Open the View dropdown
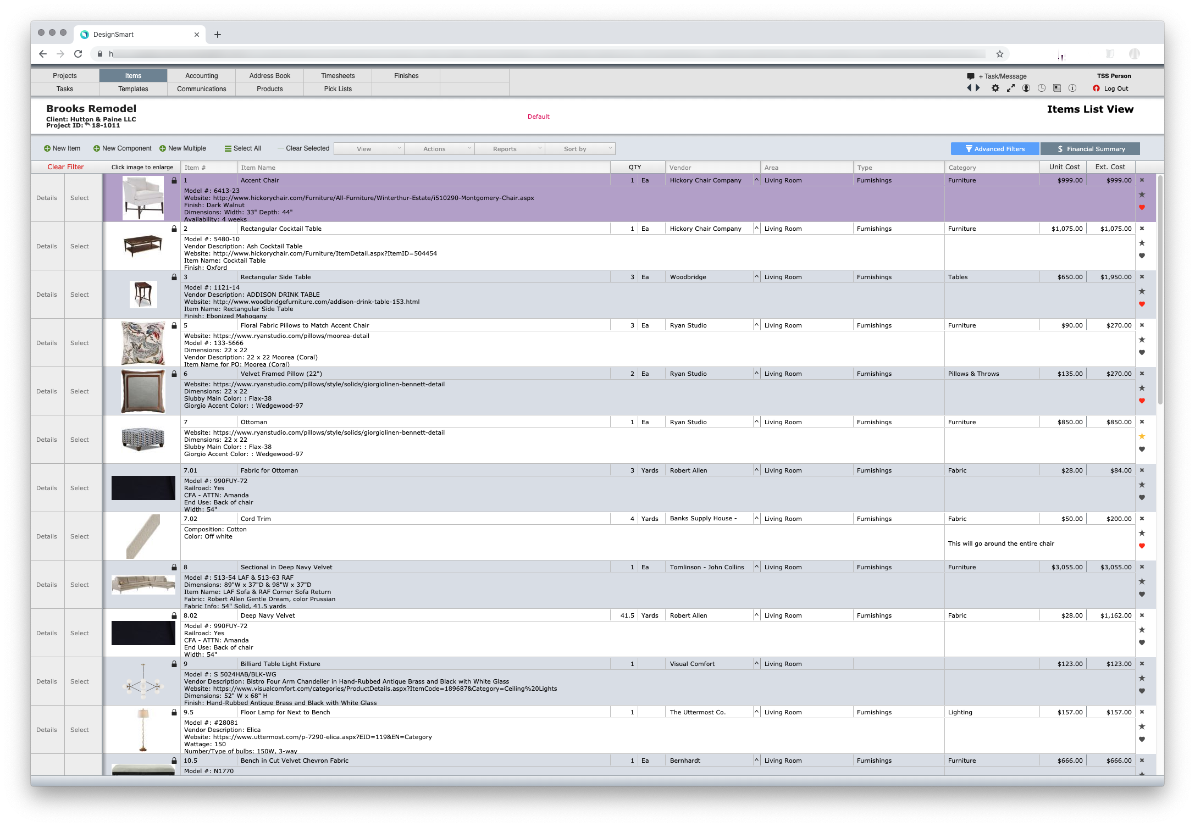1195x827 pixels. coord(369,149)
